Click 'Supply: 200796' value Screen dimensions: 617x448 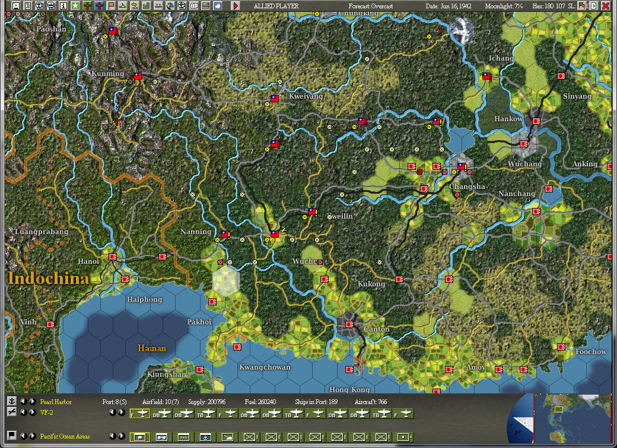(206, 402)
